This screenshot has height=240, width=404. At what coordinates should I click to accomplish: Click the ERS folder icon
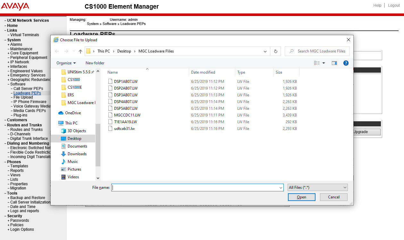pyautogui.click(x=63, y=95)
